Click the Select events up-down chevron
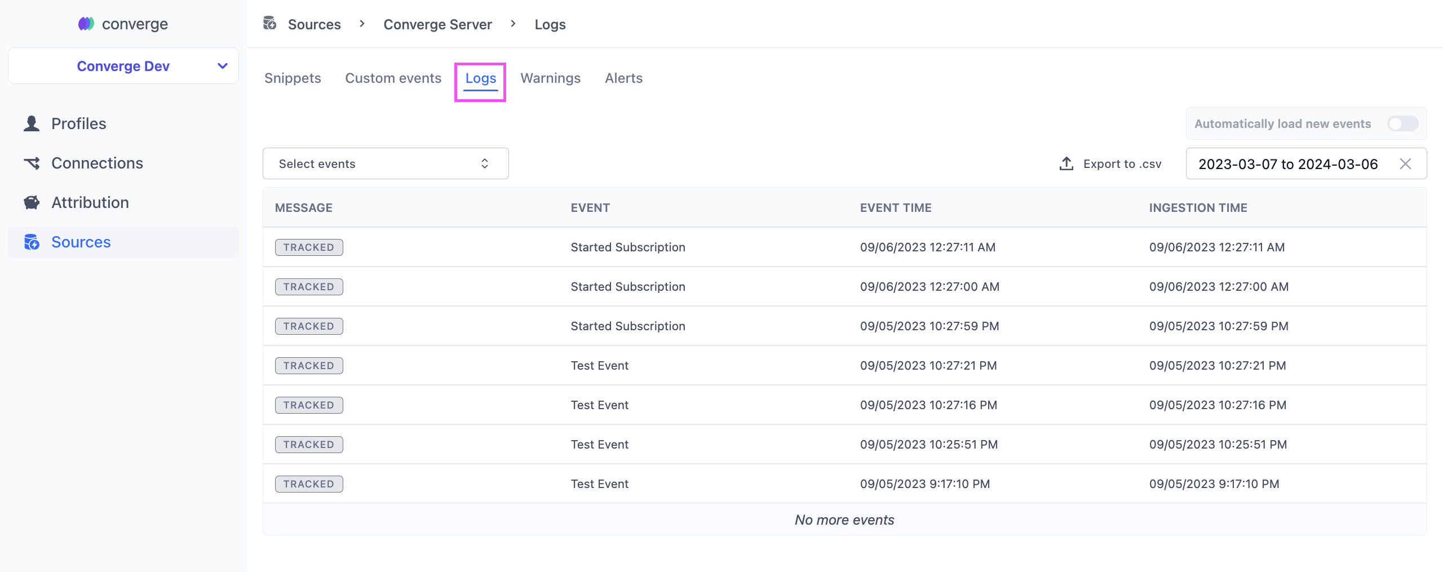The image size is (1443, 572). click(485, 163)
